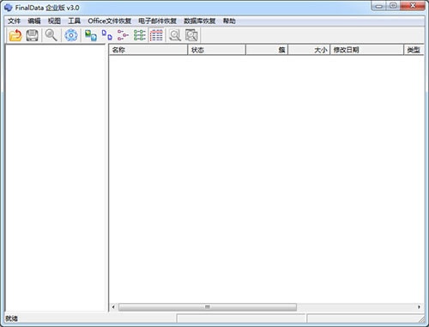Click the save disk toolbar icon
Image resolution: width=429 pixels, height=327 pixels.
[32, 35]
